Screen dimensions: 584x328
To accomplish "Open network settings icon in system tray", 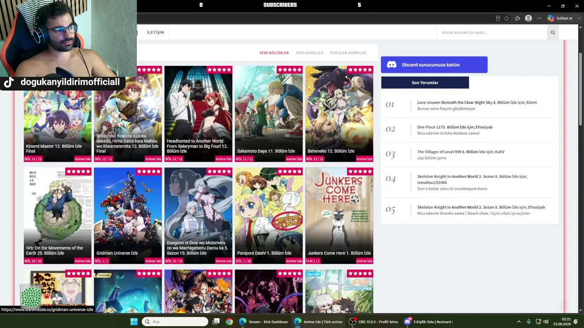I will click(x=538, y=322).
